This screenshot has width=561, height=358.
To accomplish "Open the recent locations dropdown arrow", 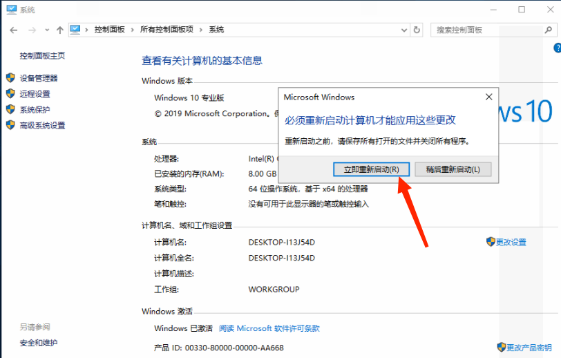I will coord(47,30).
